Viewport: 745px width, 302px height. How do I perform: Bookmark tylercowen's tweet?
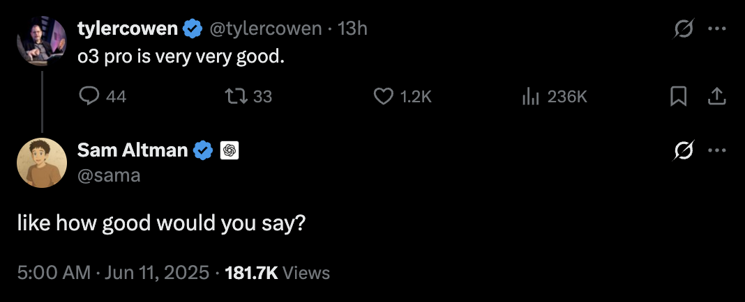pyautogui.click(x=678, y=97)
